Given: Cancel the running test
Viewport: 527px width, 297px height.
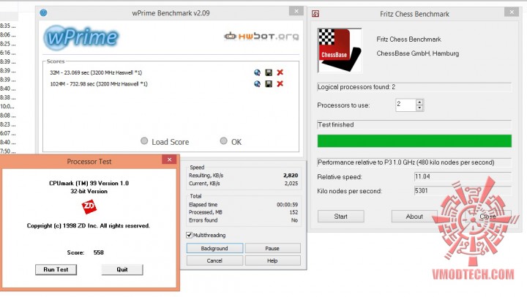Looking at the screenshot, I should pyautogui.click(x=214, y=260).
